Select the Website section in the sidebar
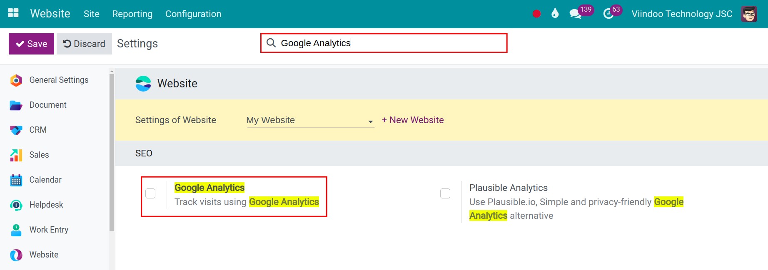The image size is (768, 270). (x=43, y=255)
